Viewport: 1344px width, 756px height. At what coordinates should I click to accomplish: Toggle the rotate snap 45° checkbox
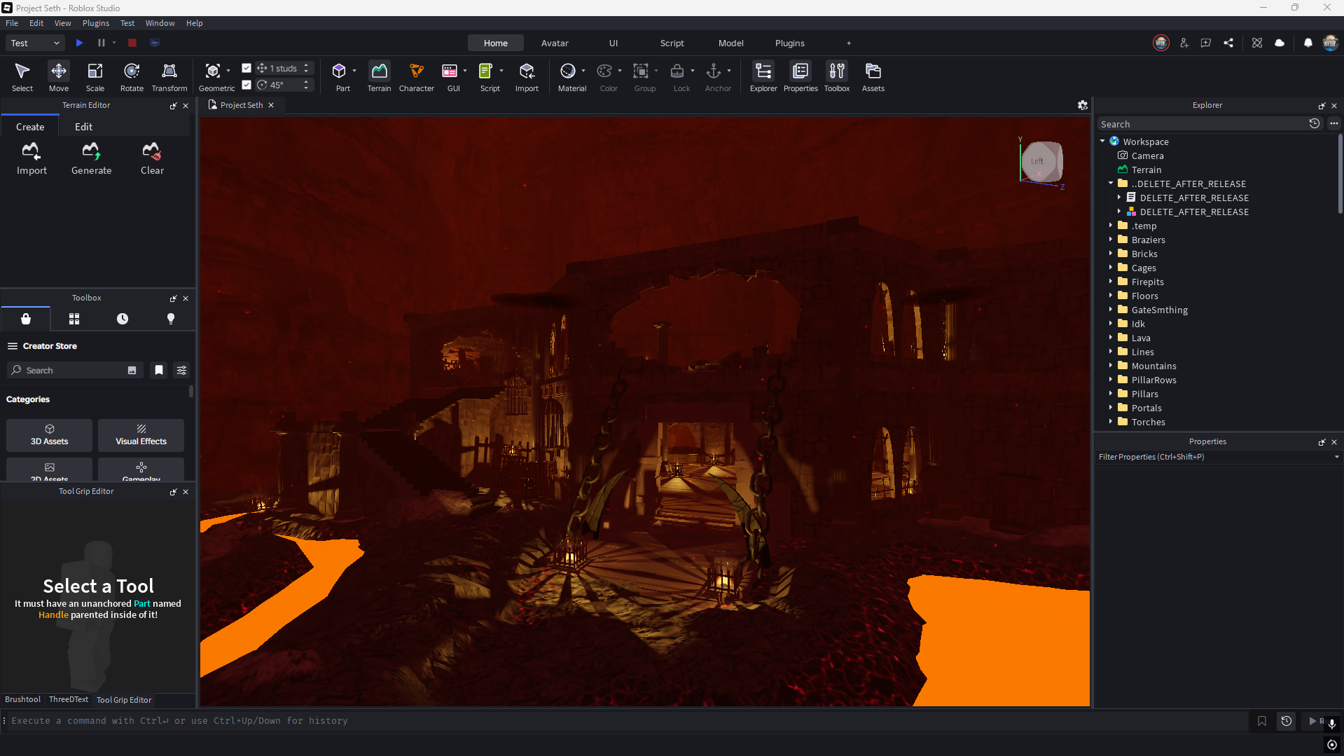tap(247, 85)
